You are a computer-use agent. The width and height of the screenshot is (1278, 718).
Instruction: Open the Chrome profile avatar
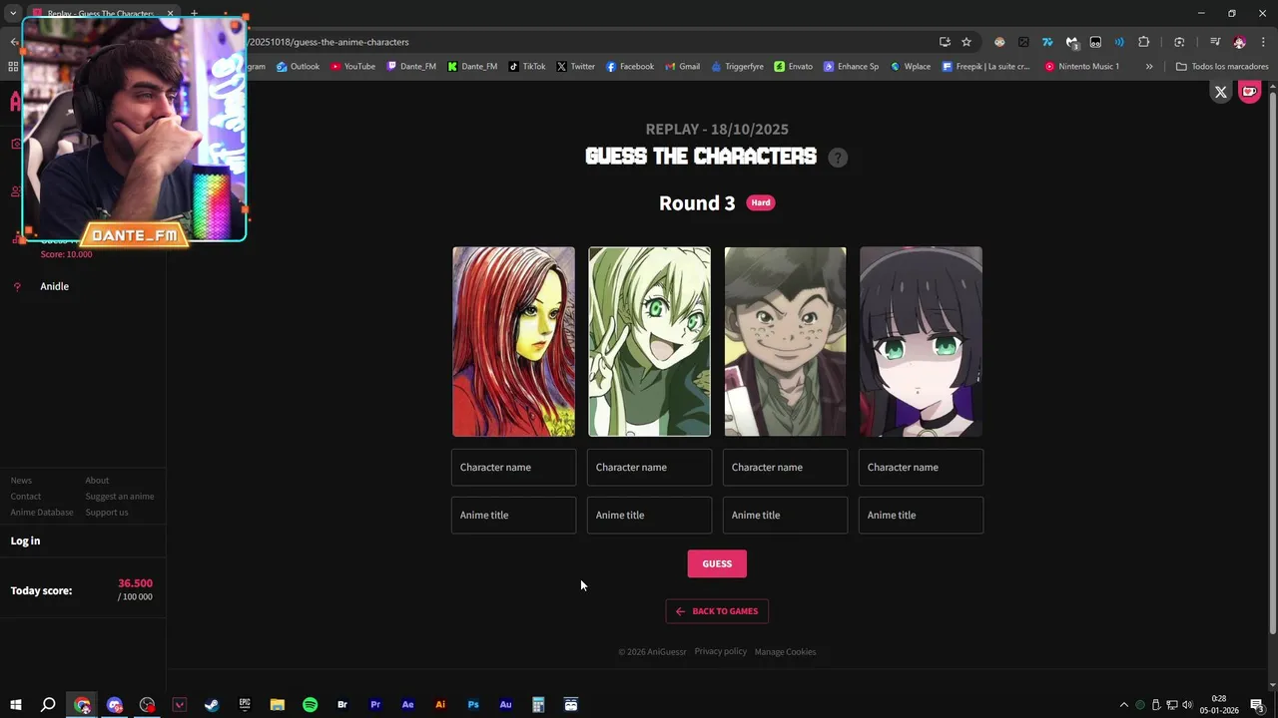point(1239,42)
